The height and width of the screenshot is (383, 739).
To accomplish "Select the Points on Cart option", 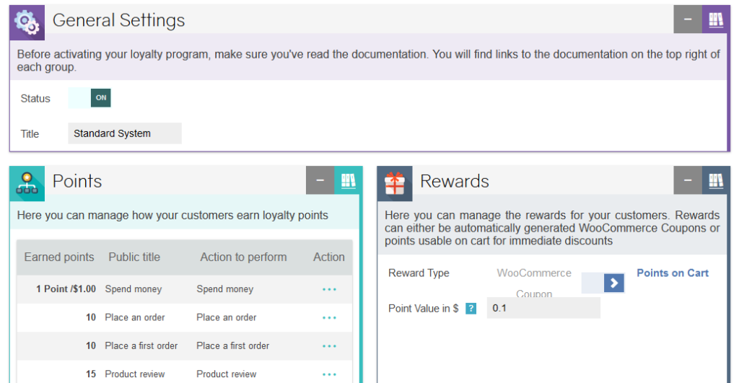I will tap(673, 273).
